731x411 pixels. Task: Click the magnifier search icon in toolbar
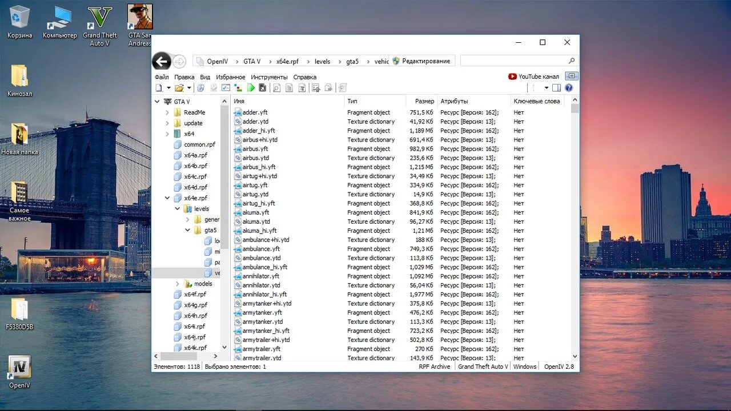[276, 88]
